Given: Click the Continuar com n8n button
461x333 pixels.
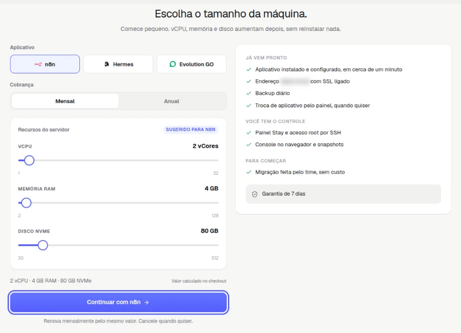Looking at the screenshot, I should pyautogui.click(x=118, y=302).
